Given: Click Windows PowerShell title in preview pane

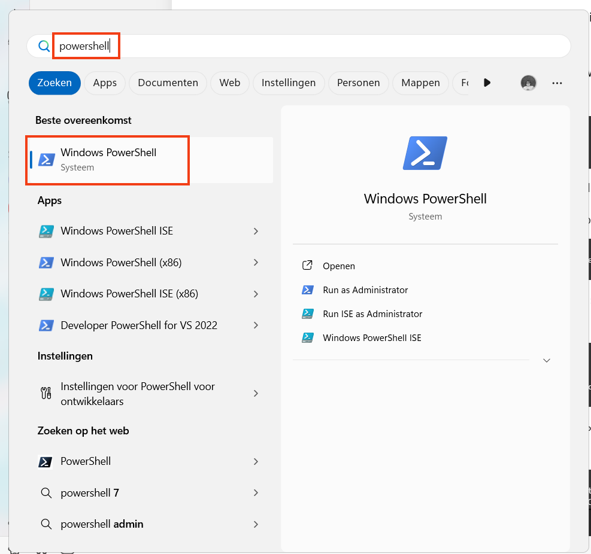Looking at the screenshot, I should point(425,199).
